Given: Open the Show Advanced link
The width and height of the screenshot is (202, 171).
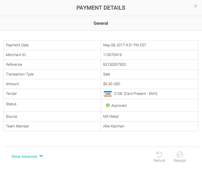Looking at the screenshot, I should 24,157.
